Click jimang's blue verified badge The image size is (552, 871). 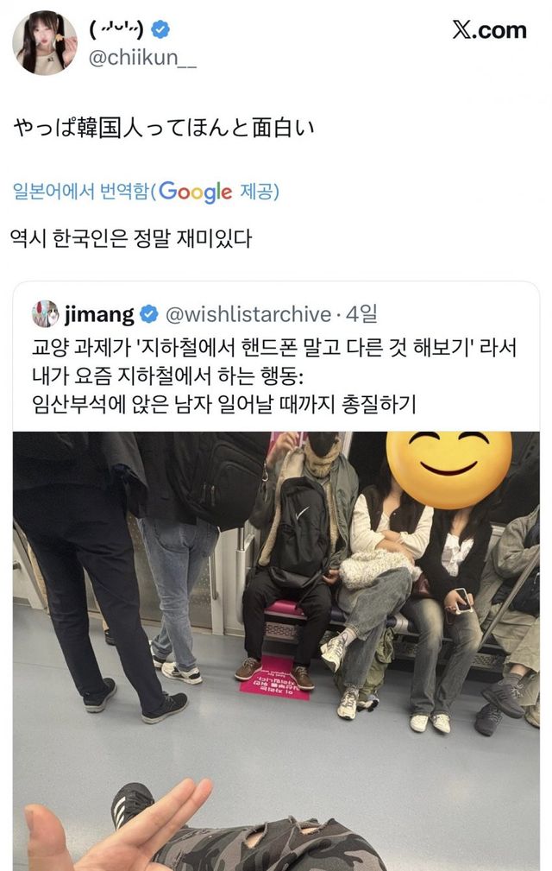(148, 314)
